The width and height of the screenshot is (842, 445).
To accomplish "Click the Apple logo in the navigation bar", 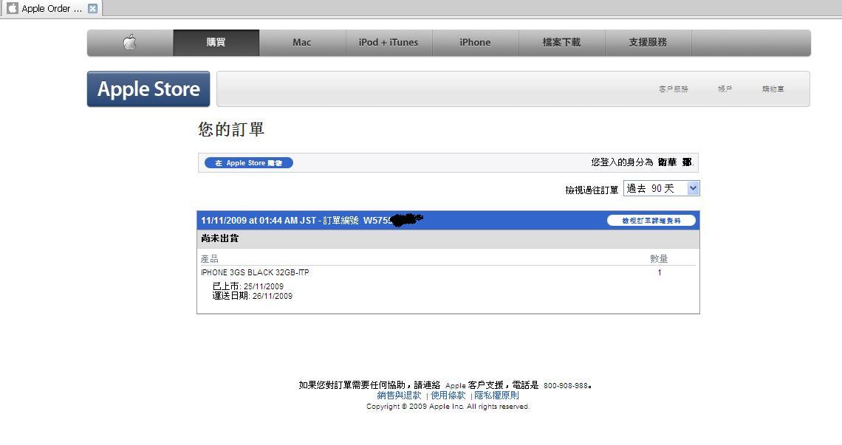I will point(130,42).
